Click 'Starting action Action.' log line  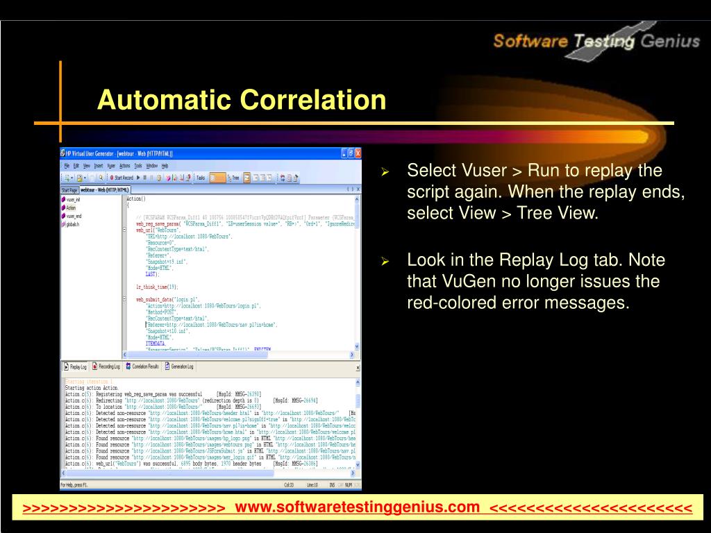click(92, 388)
